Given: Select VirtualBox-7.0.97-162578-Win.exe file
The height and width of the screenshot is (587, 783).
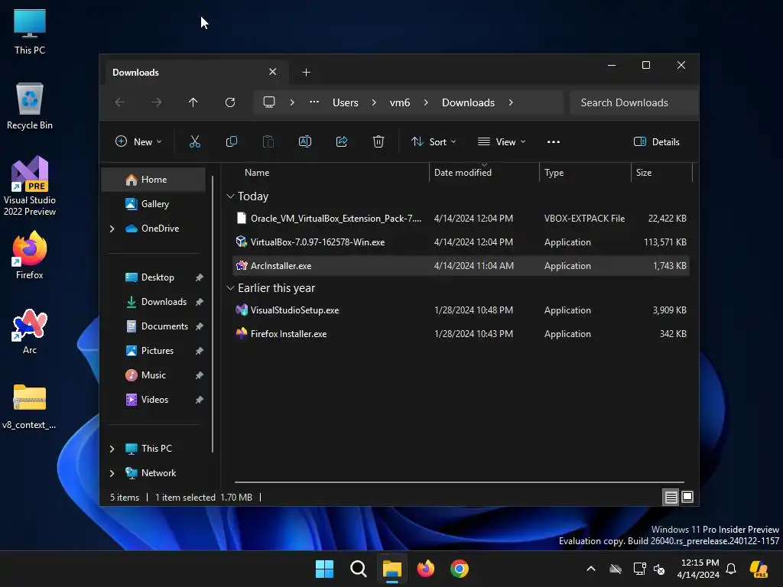Looking at the screenshot, I should [461, 242].
